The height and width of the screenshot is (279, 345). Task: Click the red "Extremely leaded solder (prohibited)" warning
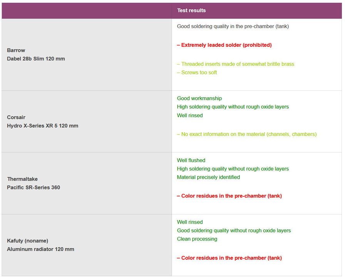(x=224, y=45)
